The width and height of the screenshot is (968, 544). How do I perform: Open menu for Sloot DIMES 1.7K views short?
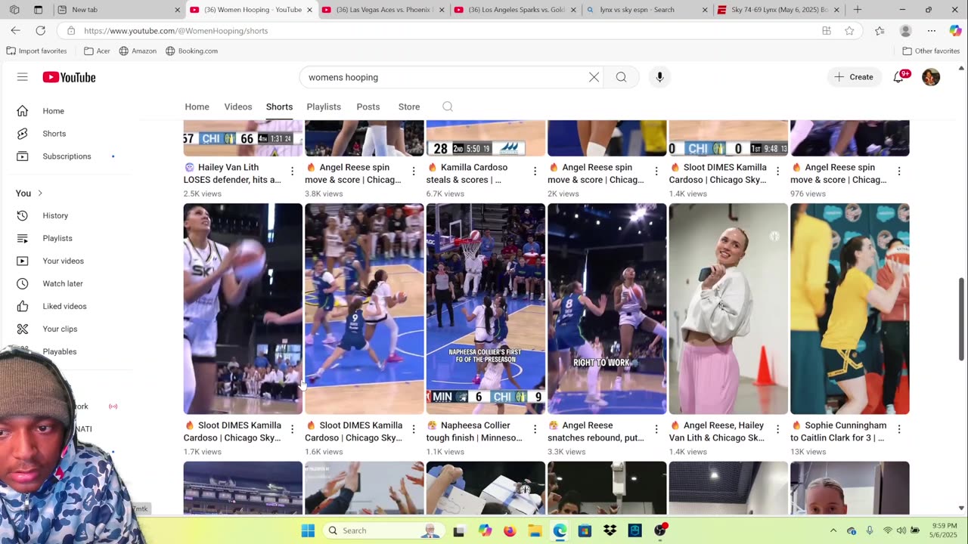click(292, 429)
